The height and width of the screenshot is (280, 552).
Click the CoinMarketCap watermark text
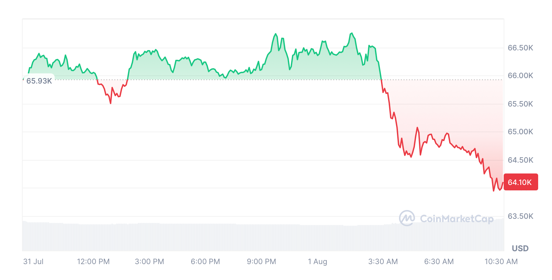tap(456, 219)
